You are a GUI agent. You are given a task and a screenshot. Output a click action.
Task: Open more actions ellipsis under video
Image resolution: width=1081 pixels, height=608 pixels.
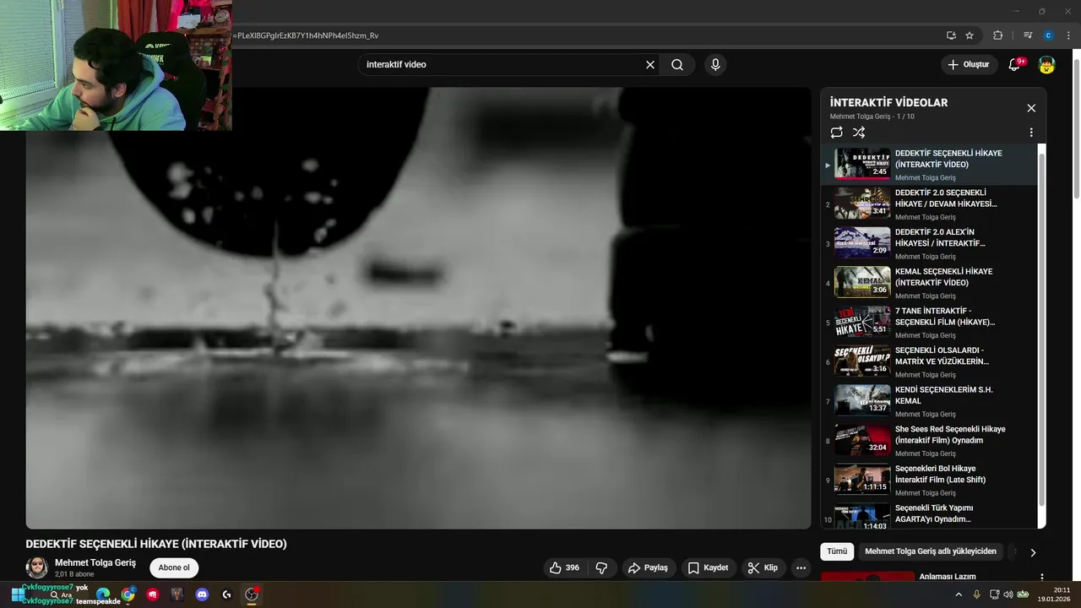click(x=801, y=567)
